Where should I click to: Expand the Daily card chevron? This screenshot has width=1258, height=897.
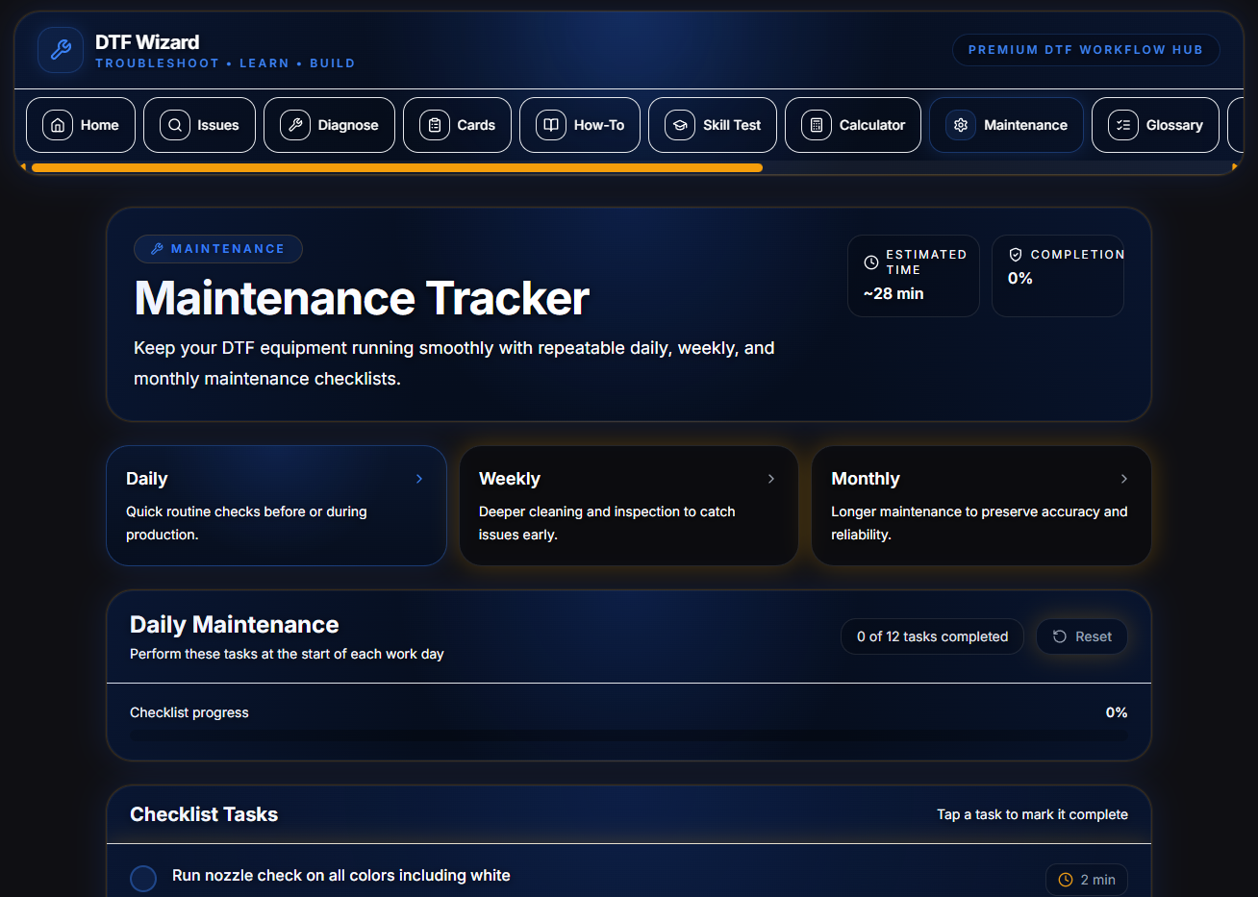(419, 479)
